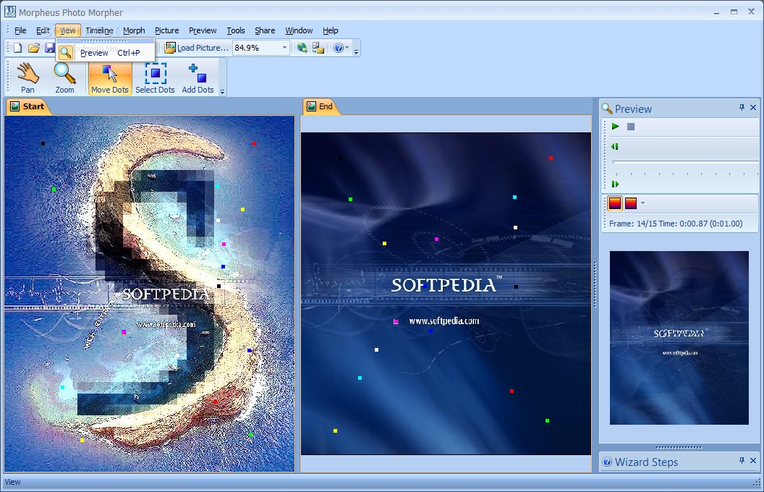
Task: Click the frame and time readout
Action: pos(676,224)
